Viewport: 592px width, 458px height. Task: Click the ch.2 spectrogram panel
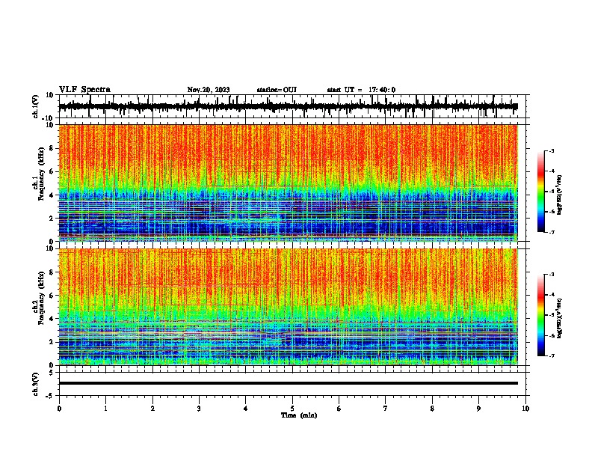click(289, 307)
